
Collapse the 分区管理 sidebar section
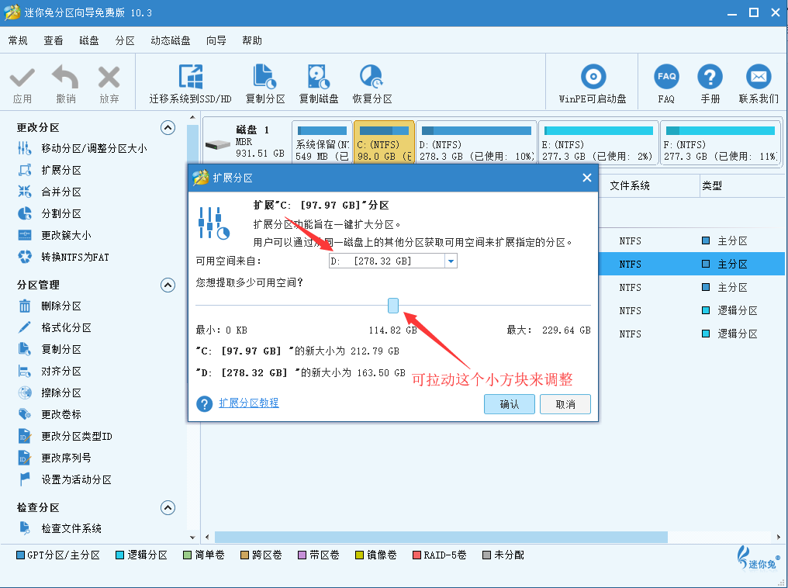click(x=168, y=285)
